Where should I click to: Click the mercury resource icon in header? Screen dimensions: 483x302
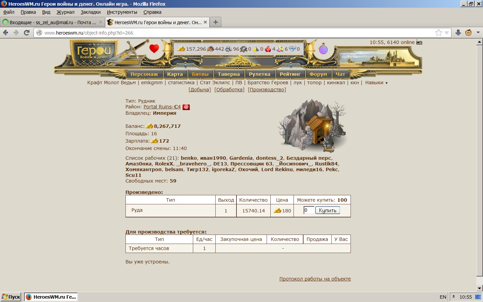click(x=244, y=49)
